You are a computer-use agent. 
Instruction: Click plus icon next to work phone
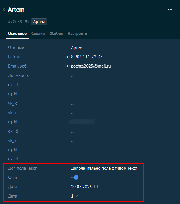click(67, 57)
